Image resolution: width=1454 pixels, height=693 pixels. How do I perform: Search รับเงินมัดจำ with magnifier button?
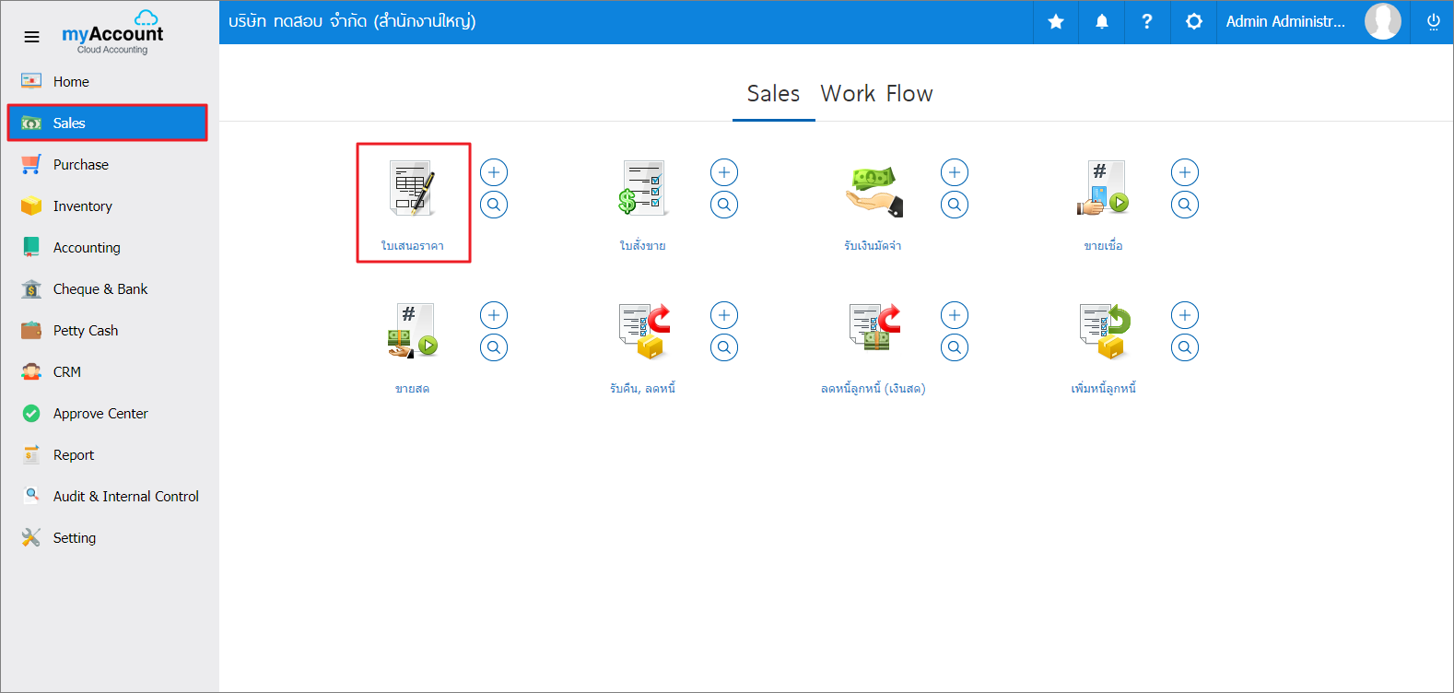point(955,205)
